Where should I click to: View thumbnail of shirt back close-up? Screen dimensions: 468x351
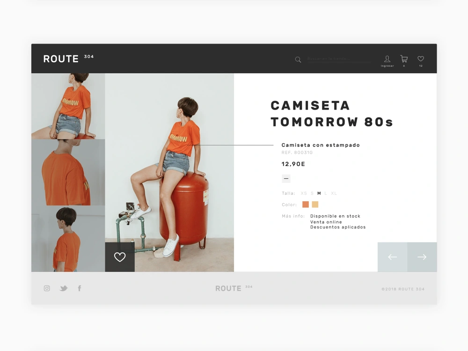pyautogui.click(x=68, y=172)
